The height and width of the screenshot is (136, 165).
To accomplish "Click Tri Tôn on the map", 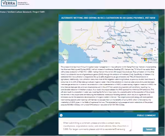I will (106, 51).
